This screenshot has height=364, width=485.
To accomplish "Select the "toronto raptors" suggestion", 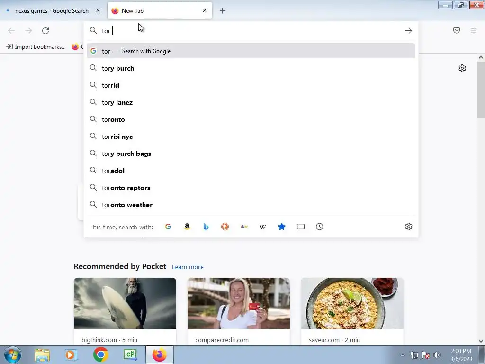I will pos(251,188).
